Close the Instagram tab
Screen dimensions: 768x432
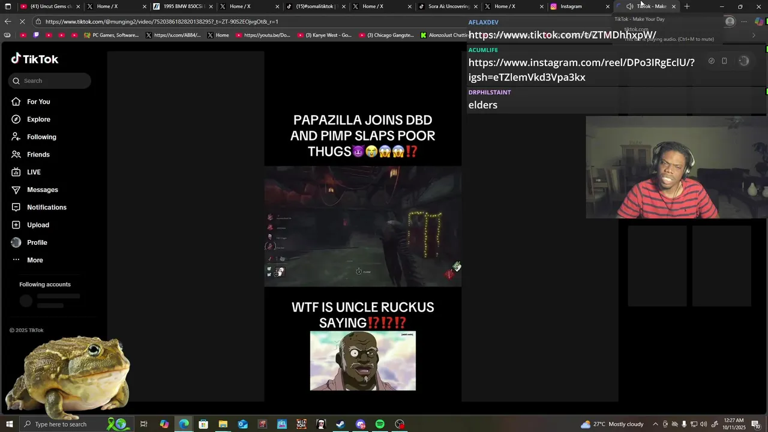(x=607, y=7)
